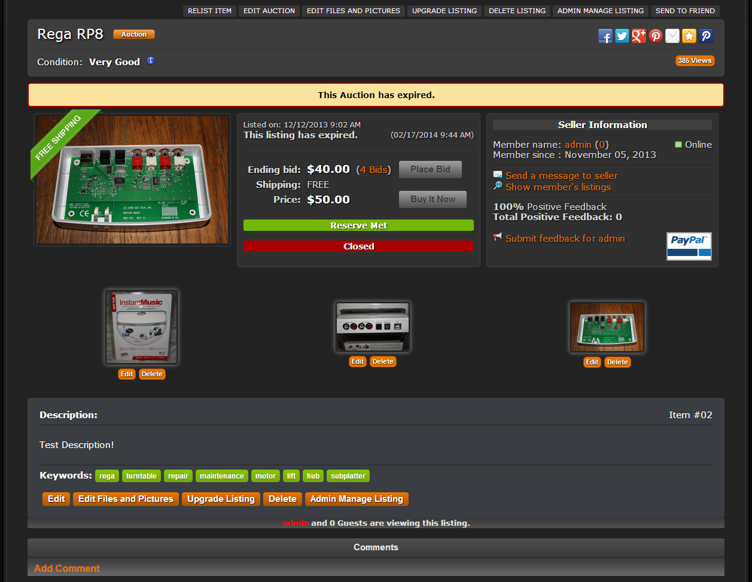Viewport: 752px width, 582px height.
Task: Click the red admin viewer name
Action: pos(296,523)
